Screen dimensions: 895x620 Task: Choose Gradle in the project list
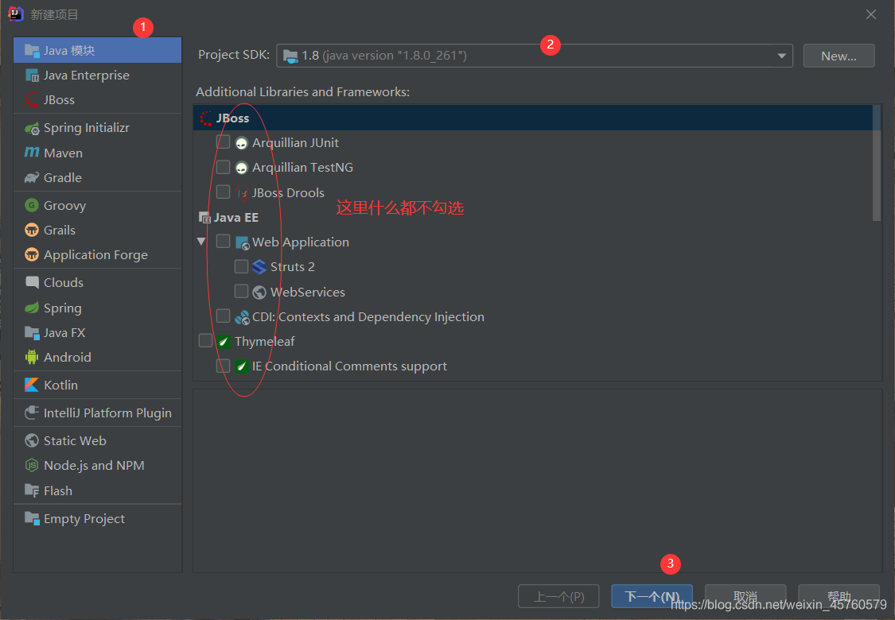[x=98, y=177]
